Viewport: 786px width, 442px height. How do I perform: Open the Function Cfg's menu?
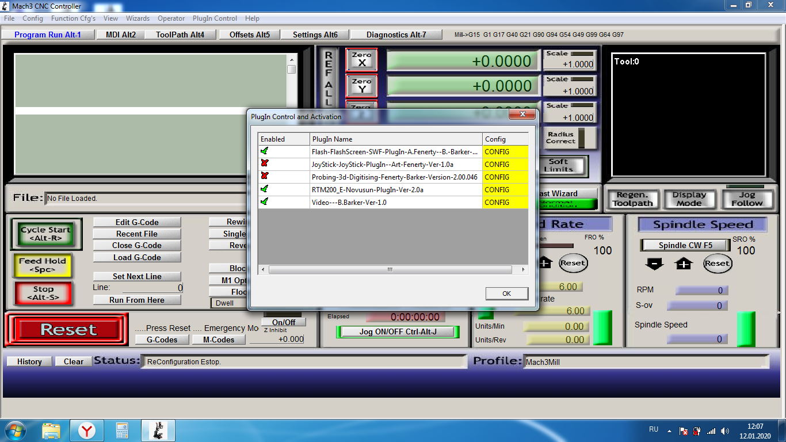pos(73,18)
